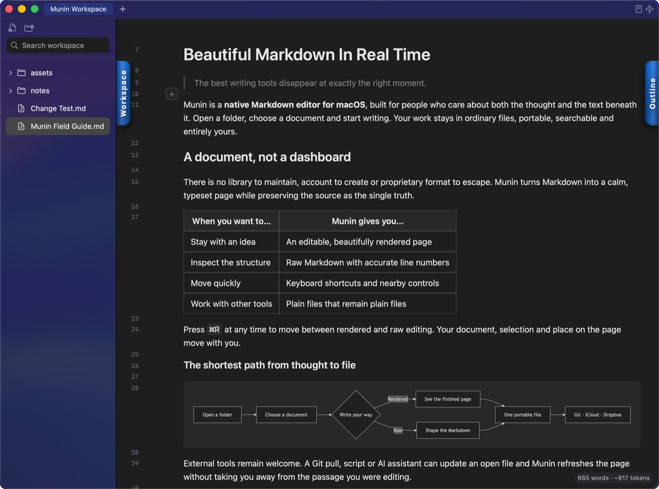Screen dimensions: 659x489
Task: Click line number 39 in the gutter
Action: [x=135, y=463]
